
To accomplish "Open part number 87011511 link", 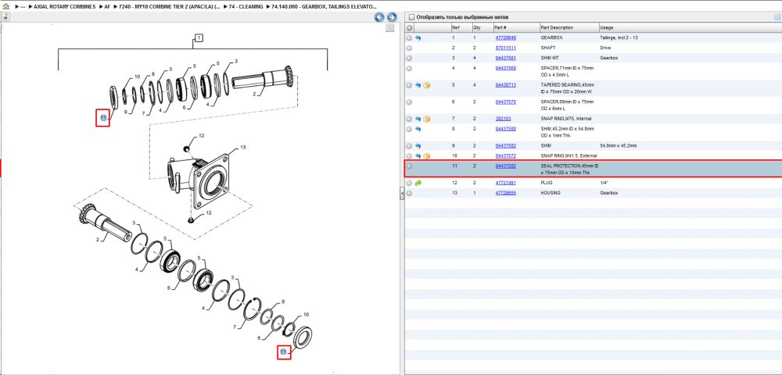I will point(505,48).
